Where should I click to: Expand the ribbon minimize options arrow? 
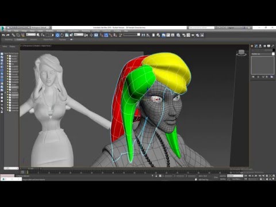(x=71, y=40)
